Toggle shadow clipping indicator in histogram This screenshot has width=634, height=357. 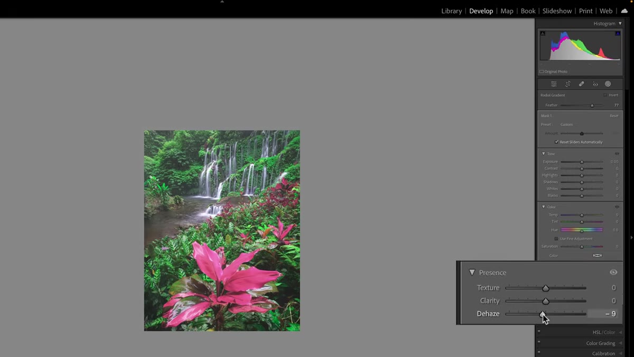[x=542, y=34]
